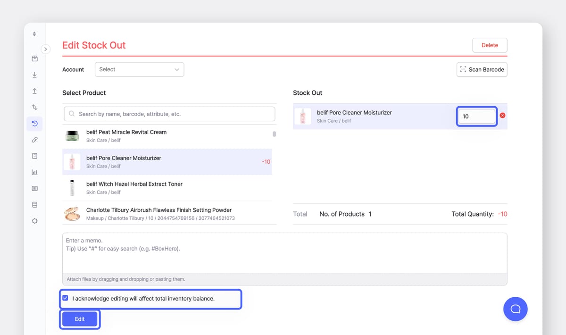
Task: Open the History clock icon in sidebar
Action: (34, 124)
